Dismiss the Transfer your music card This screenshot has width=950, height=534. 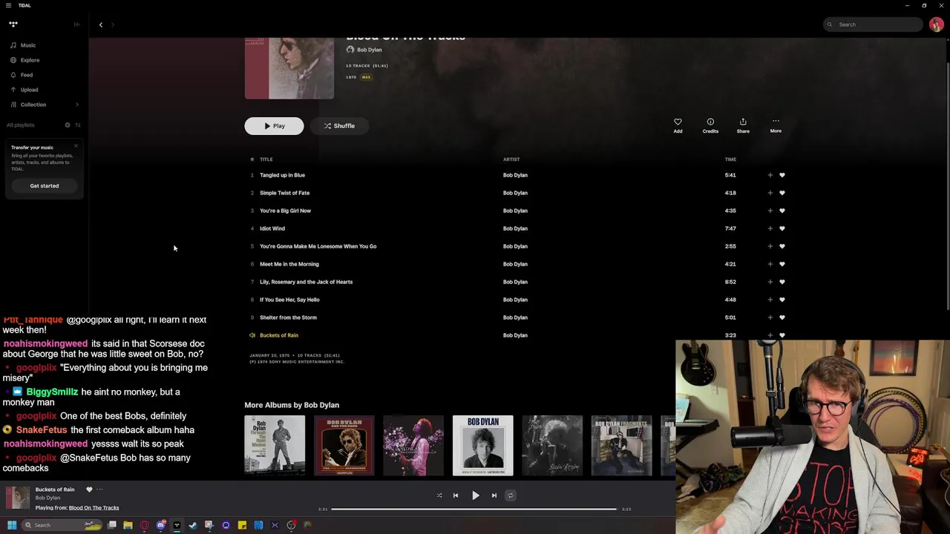(x=76, y=145)
